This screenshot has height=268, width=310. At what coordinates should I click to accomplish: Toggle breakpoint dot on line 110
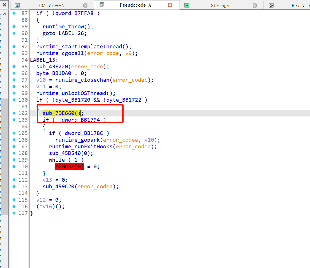14,167
